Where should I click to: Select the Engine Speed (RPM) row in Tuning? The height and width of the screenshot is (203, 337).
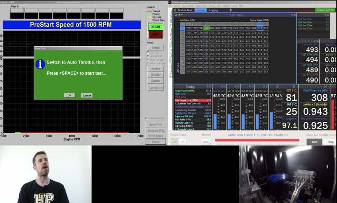(193, 91)
